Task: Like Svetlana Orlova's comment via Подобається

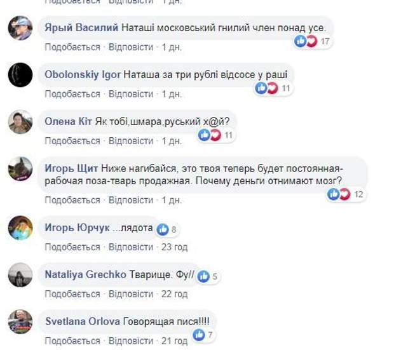Action: [72, 341]
